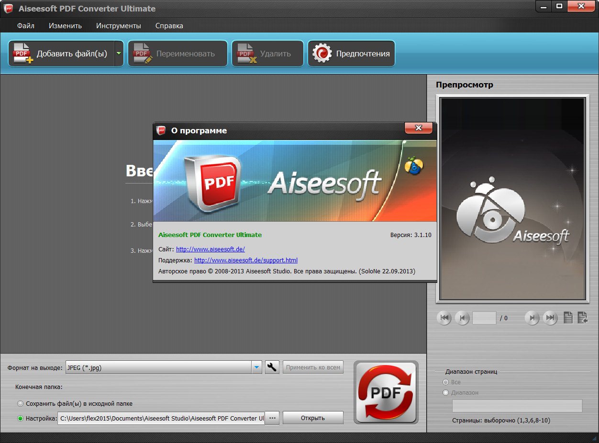Open output format settings wrench icon
The image size is (599, 443).
tap(272, 367)
